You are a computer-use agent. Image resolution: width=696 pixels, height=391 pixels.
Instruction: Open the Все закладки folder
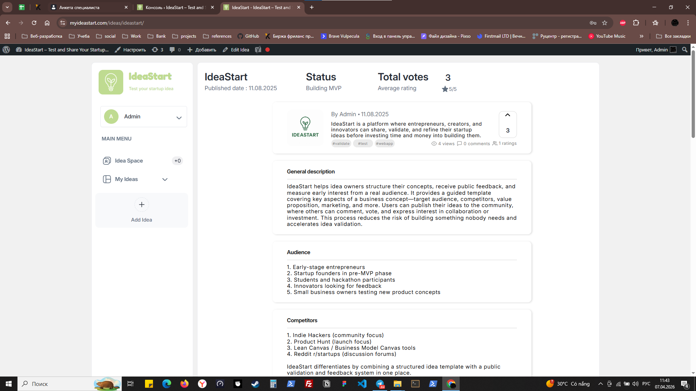[x=674, y=36]
